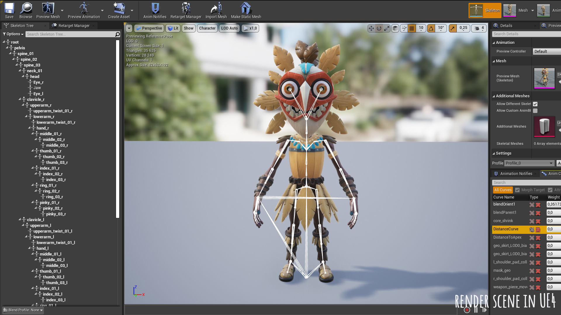
Task: Click the Preview Mesh skeleton thumbnail
Action: (x=544, y=78)
